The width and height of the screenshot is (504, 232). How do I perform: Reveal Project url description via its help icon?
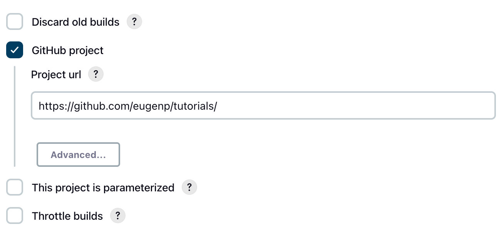(95, 74)
